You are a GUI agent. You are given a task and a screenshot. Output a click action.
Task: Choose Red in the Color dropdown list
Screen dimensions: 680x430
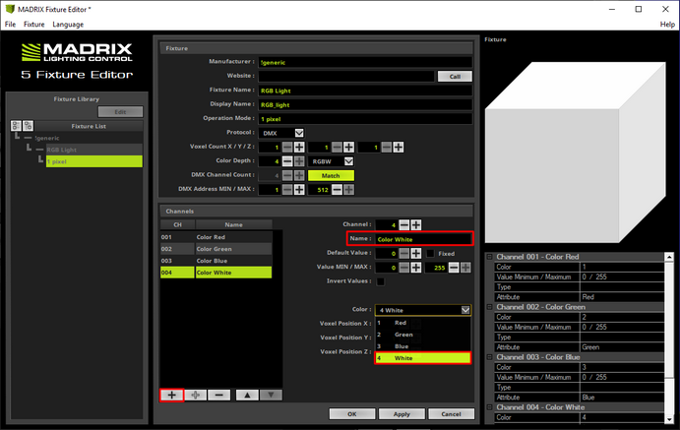pyautogui.click(x=423, y=323)
